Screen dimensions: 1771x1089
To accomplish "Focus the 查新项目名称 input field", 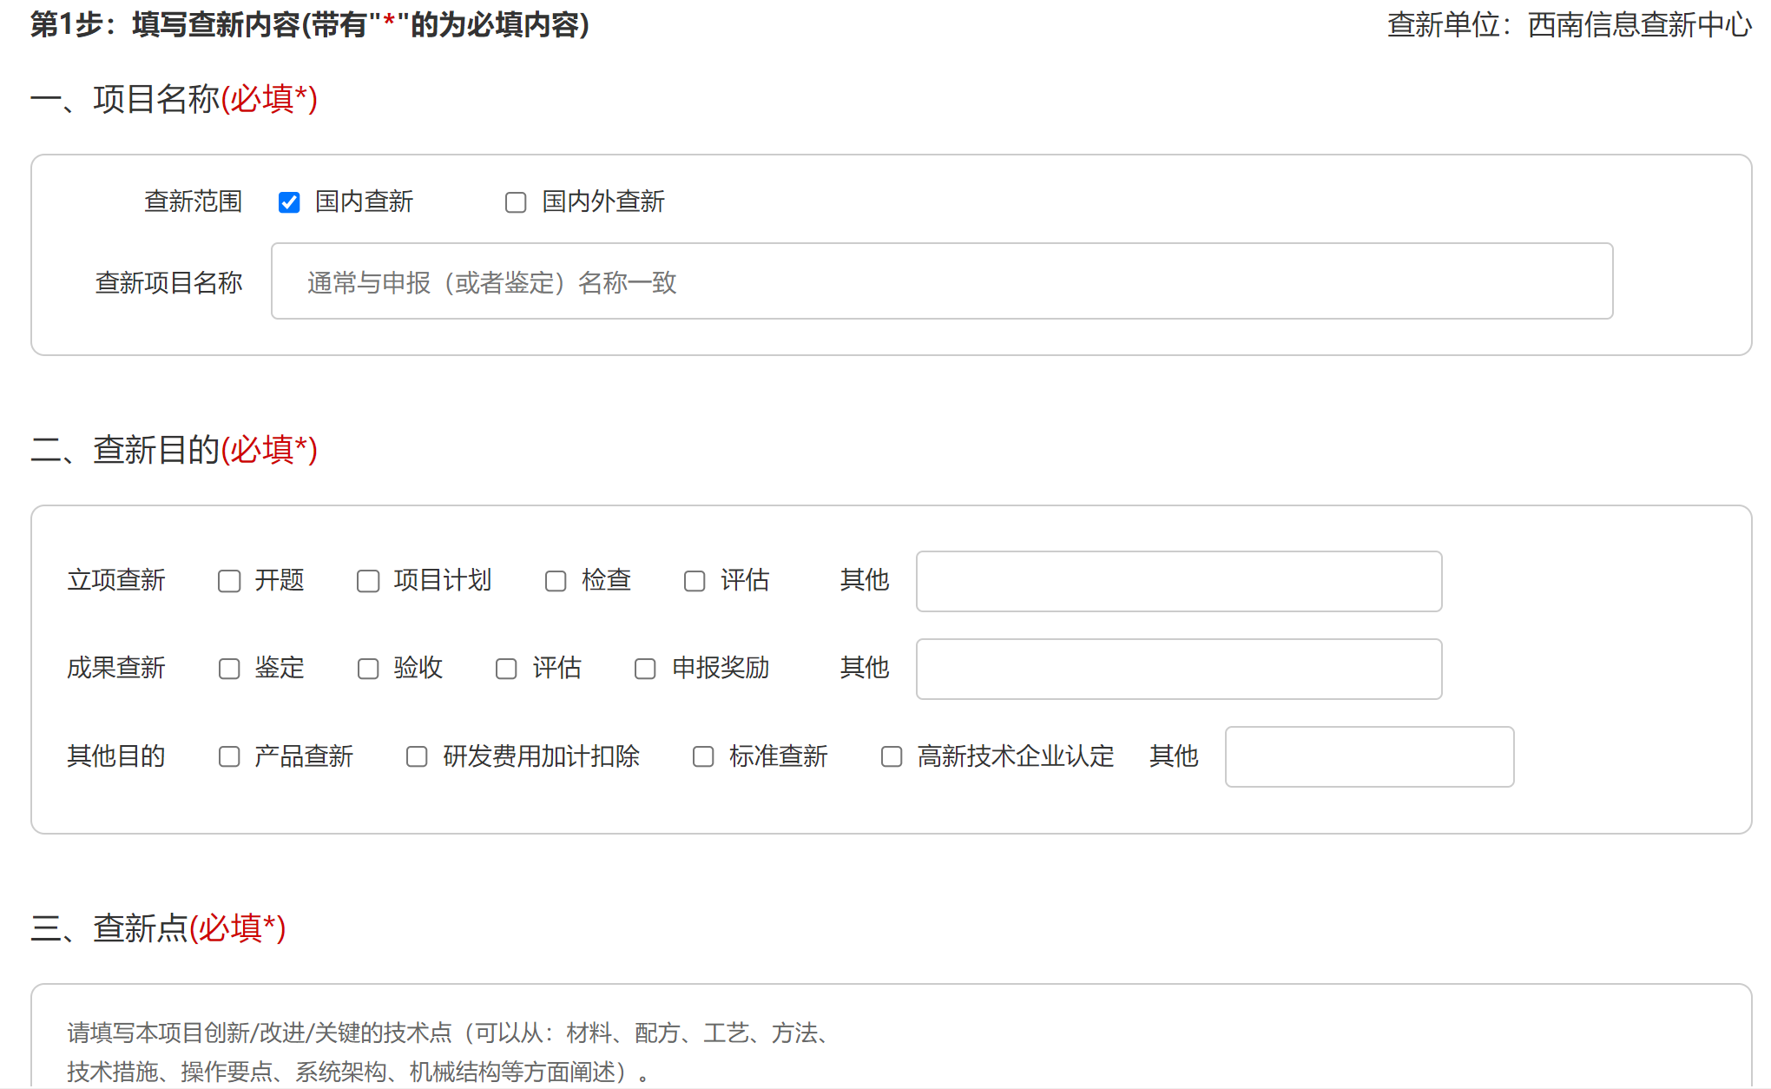I will (942, 281).
